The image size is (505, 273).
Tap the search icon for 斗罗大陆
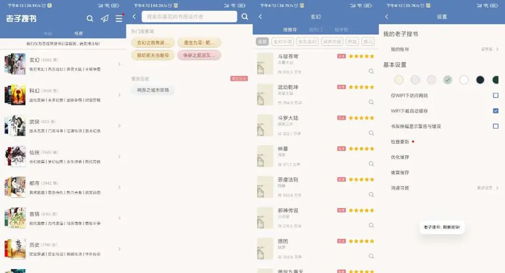point(371,133)
